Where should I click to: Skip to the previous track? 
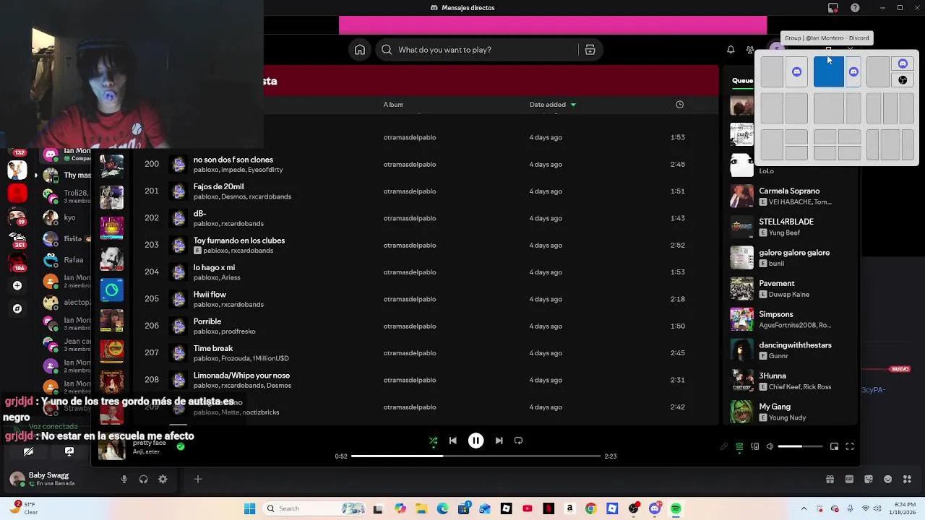pyautogui.click(x=452, y=441)
